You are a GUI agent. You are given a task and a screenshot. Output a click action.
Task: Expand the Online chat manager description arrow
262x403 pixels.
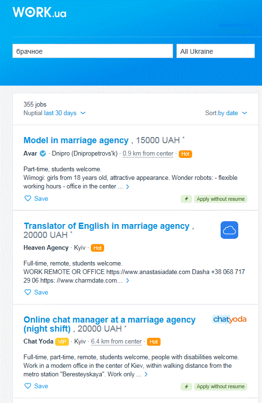click(146, 374)
